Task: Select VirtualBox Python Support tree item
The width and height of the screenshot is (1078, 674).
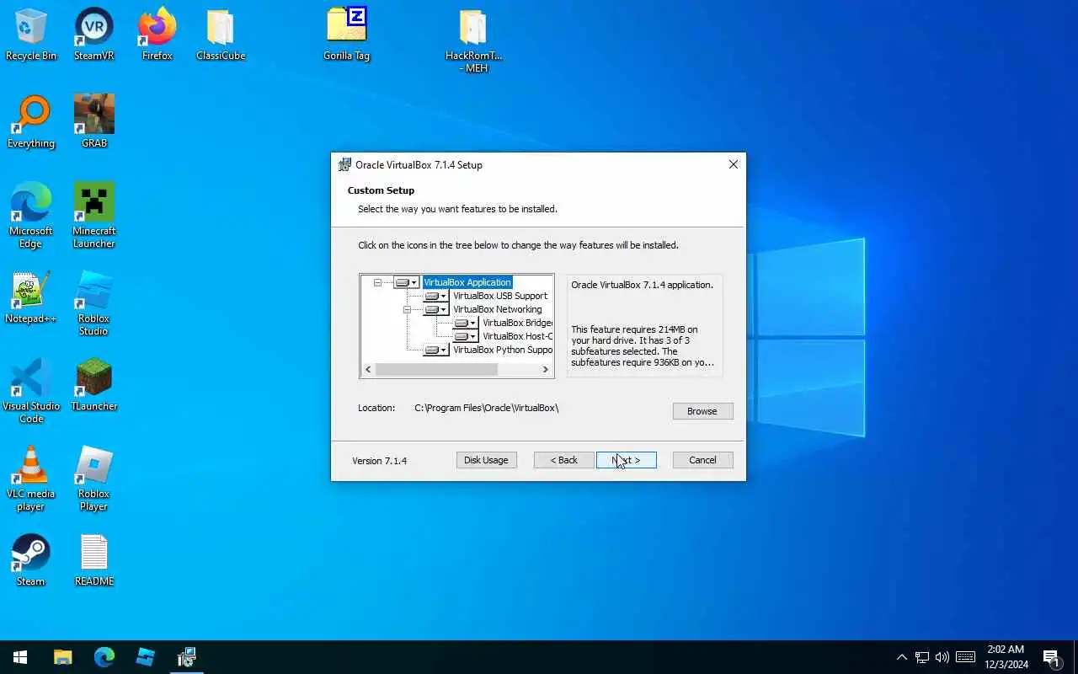Action: tap(503, 350)
